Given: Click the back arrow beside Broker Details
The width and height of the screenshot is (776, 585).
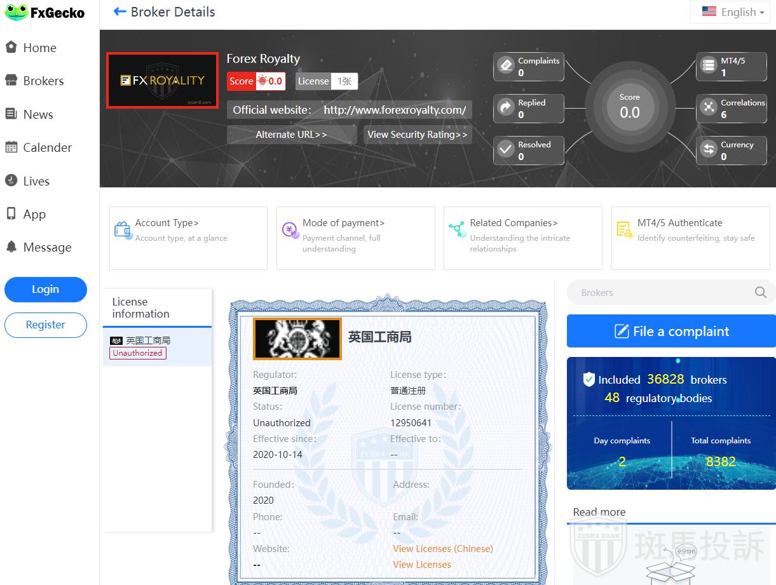Looking at the screenshot, I should [119, 12].
